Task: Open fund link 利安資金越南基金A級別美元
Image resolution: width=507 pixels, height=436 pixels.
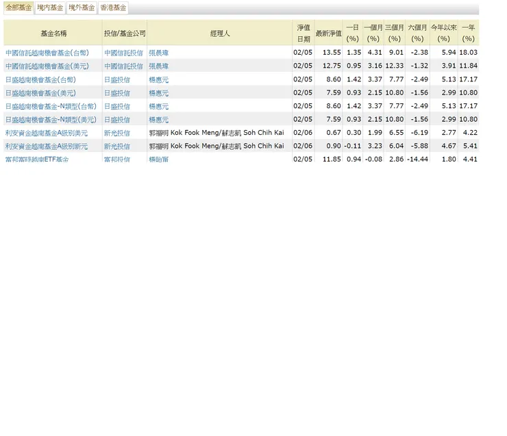Action: (47, 133)
